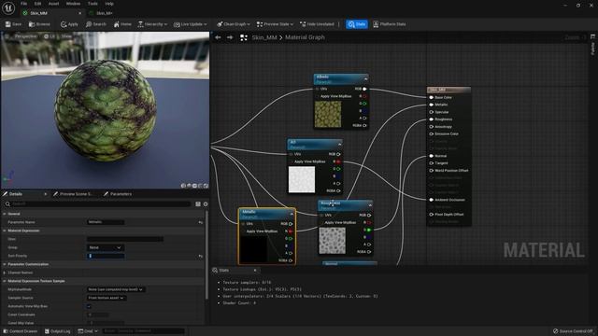Collapse the General section
Screen dimensions: 598x336
pyautogui.click(x=4, y=214)
